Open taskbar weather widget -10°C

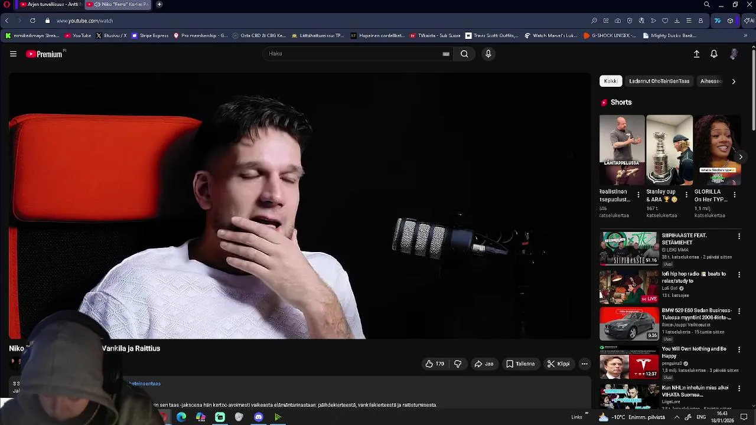(x=632, y=417)
